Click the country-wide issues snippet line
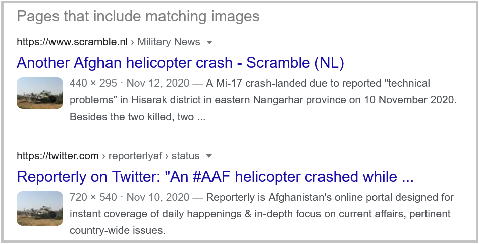 pyautogui.click(x=117, y=230)
